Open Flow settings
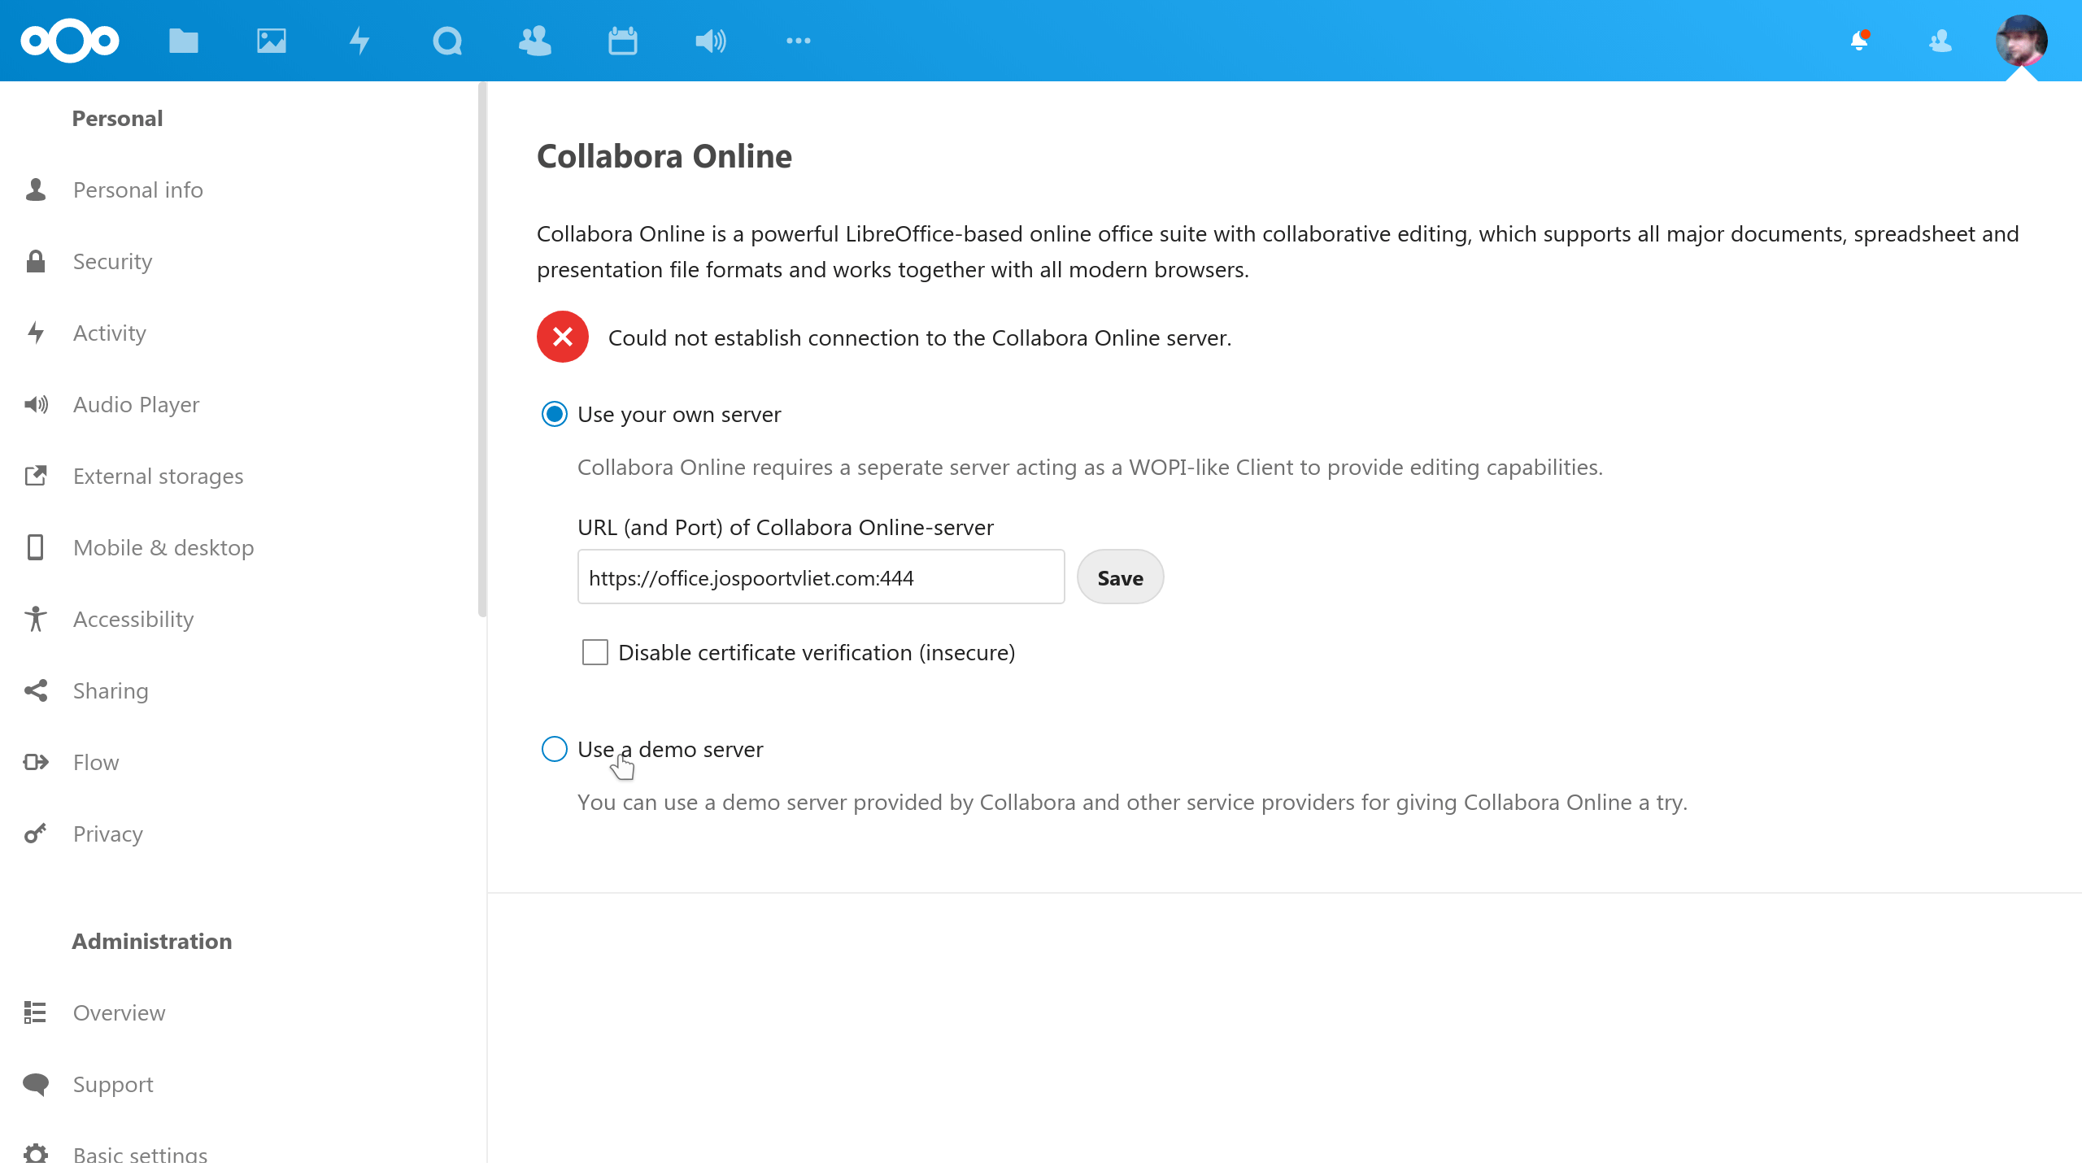 [96, 762]
